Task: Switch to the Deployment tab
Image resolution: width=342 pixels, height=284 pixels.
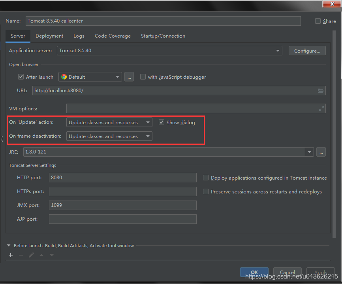Action: tap(49, 36)
